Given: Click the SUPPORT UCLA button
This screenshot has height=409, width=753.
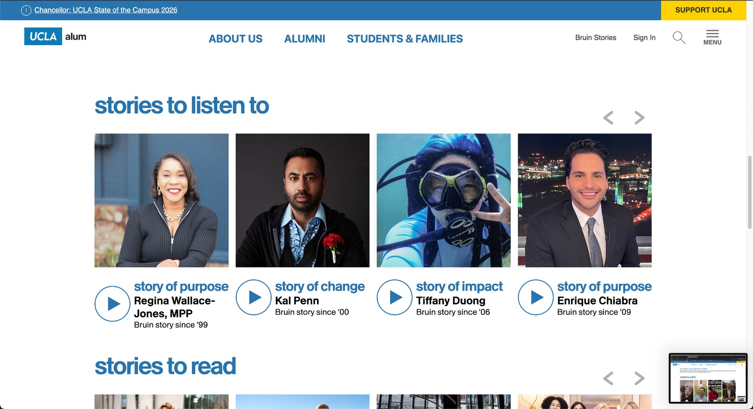Looking at the screenshot, I should [703, 10].
